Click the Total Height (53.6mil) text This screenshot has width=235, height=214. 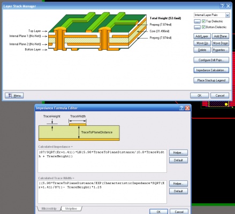[x=165, y=18]
